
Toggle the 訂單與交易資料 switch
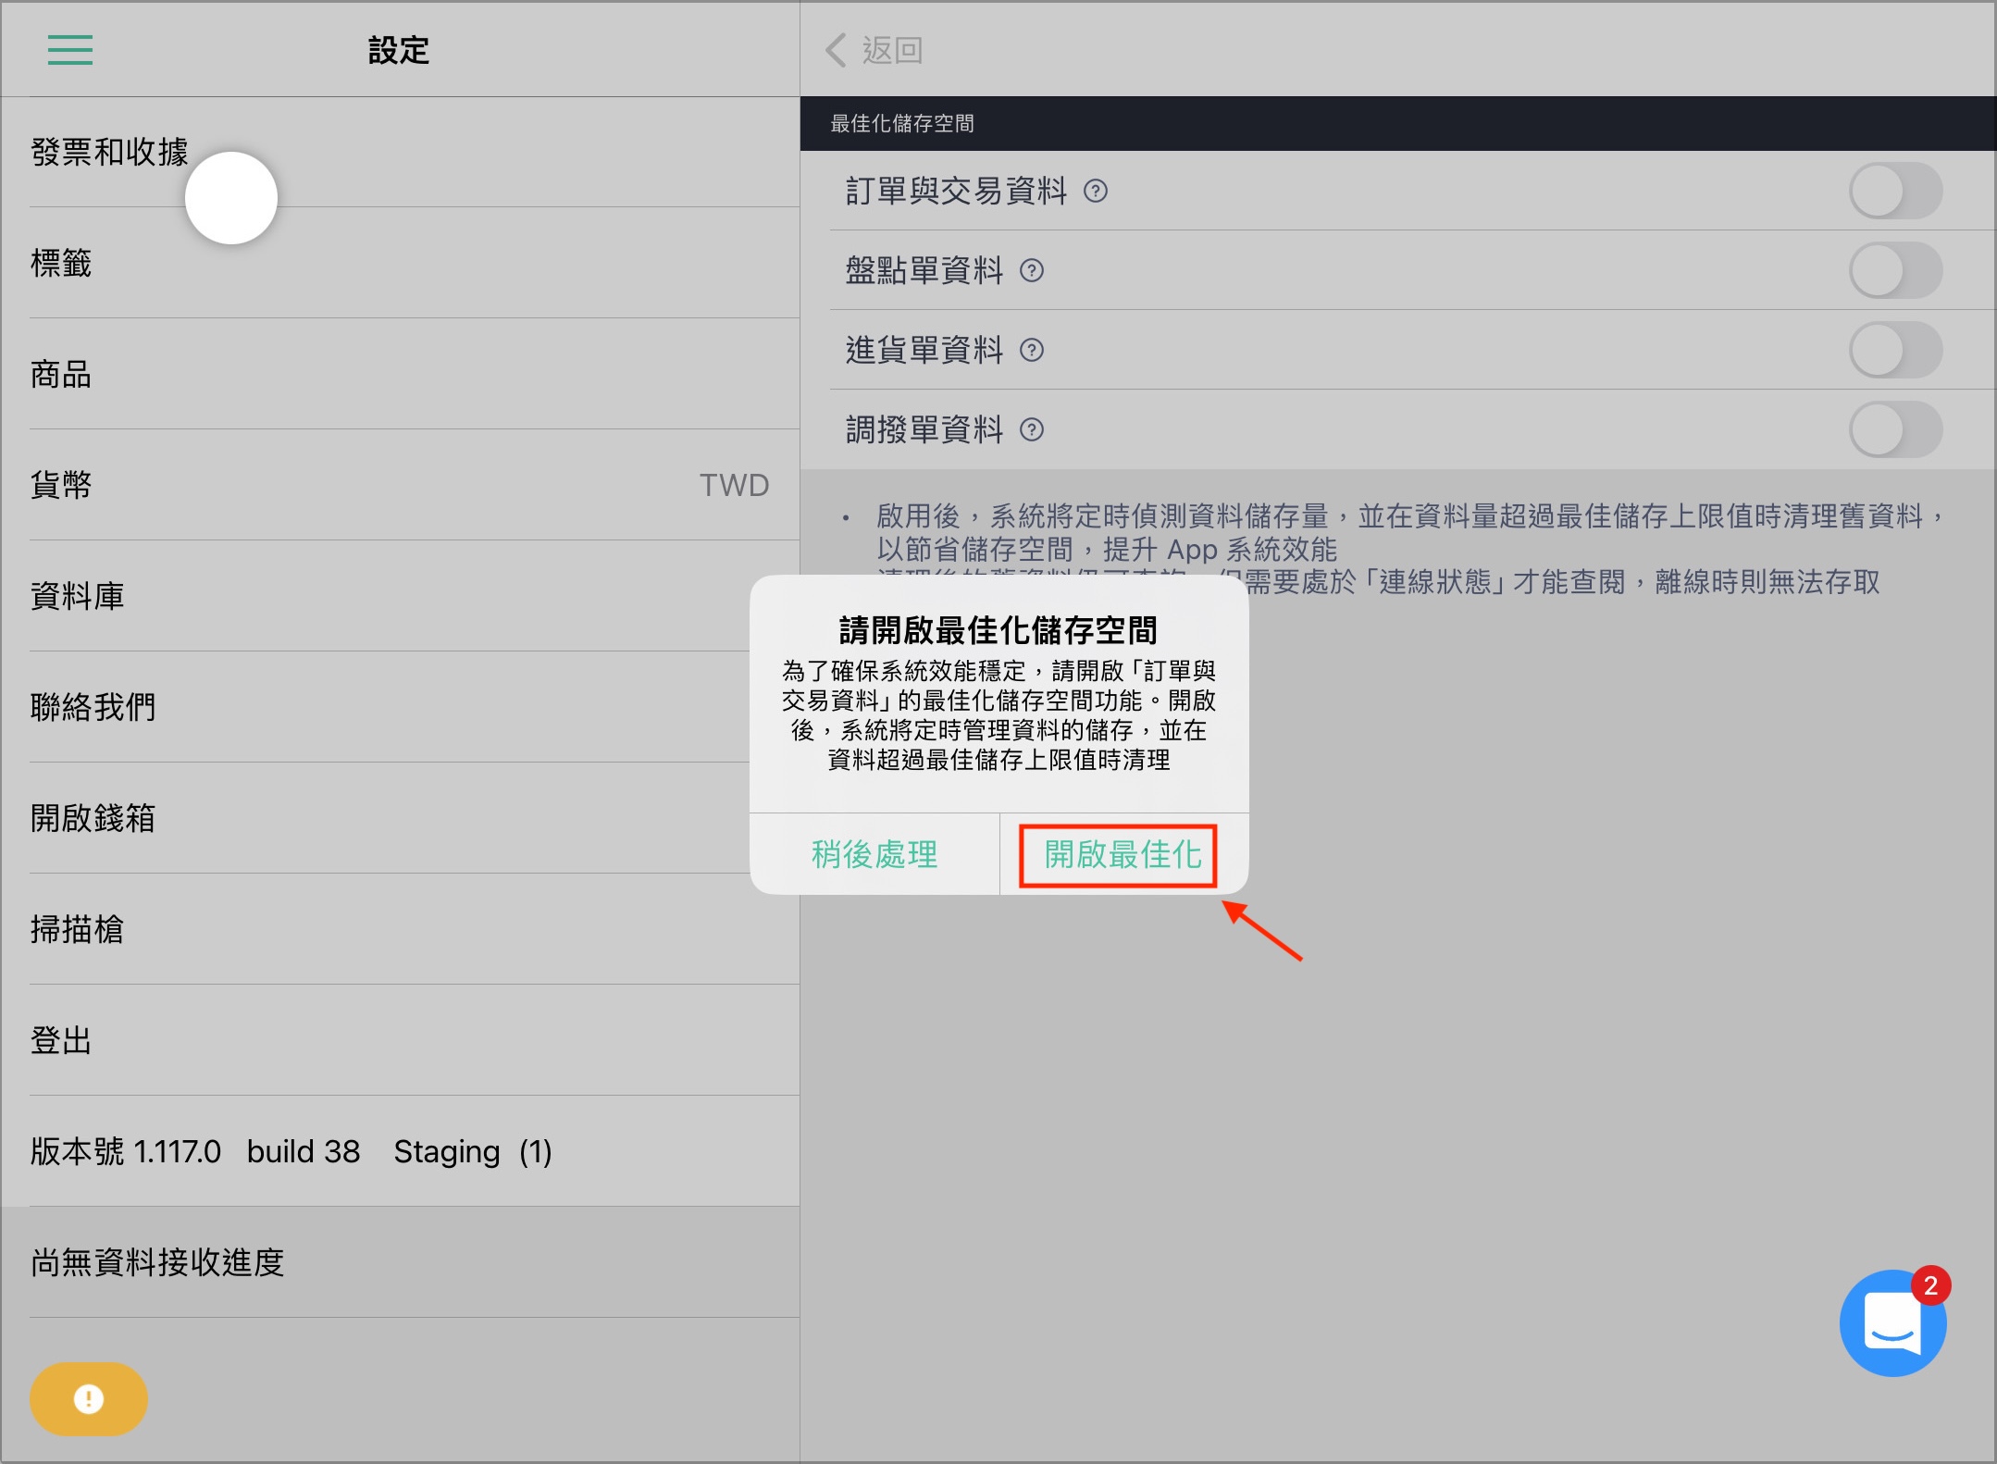coord(1895,191)
